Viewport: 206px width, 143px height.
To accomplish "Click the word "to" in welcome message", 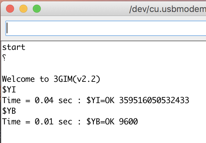I will [x=44, y=79].
